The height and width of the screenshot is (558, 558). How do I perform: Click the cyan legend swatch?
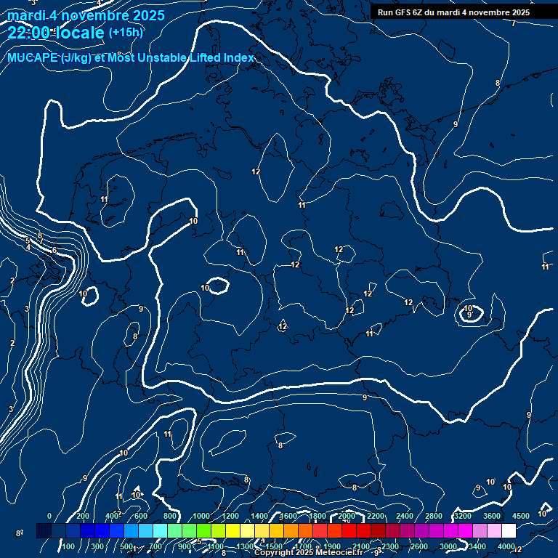(x=160, y=530)
